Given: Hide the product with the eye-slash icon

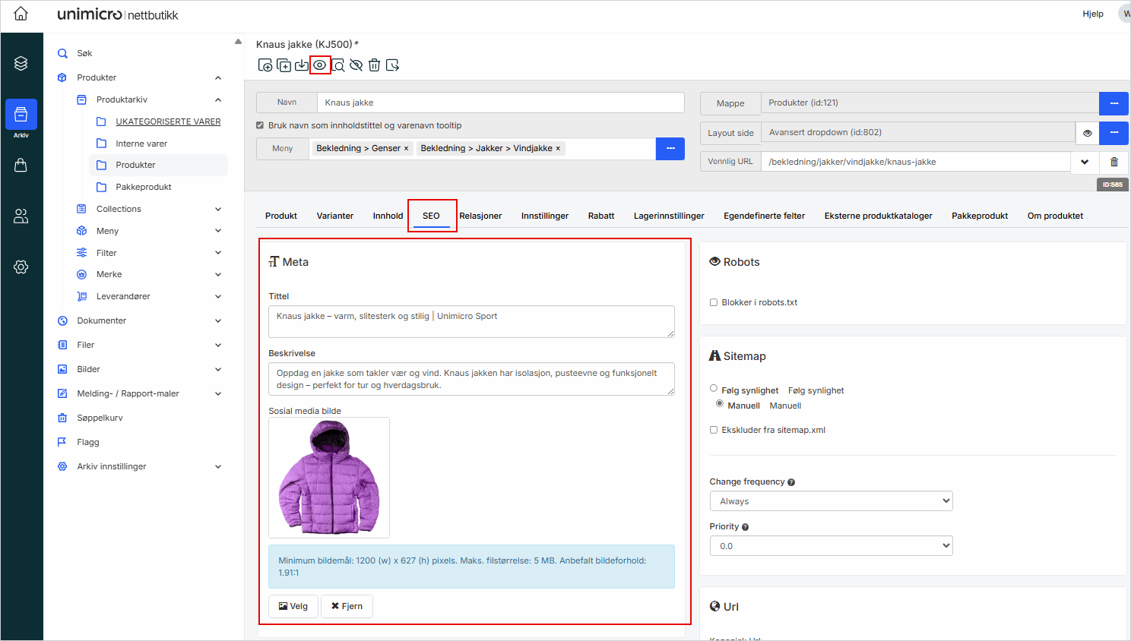Looking at the screenshot, I should (x=356, y=65).
